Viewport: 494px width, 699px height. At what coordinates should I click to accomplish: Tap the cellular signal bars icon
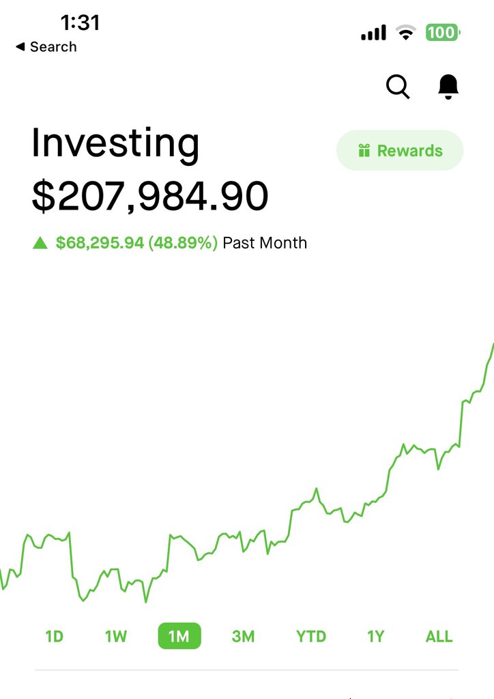[x=373, y=33]
